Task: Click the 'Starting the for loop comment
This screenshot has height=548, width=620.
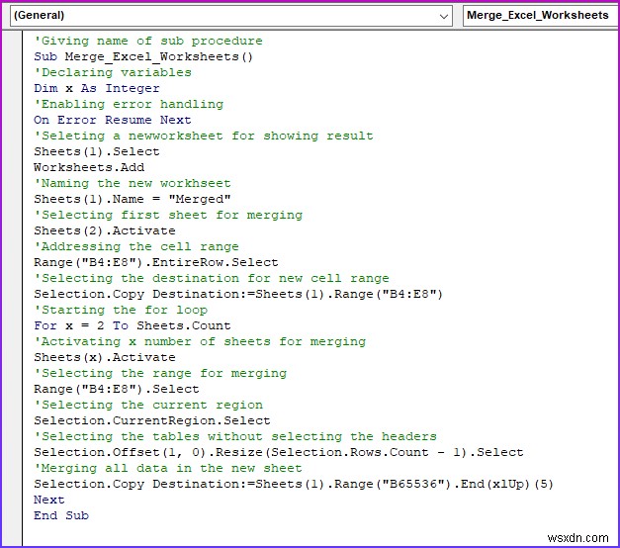Action: tap(121, 310)
